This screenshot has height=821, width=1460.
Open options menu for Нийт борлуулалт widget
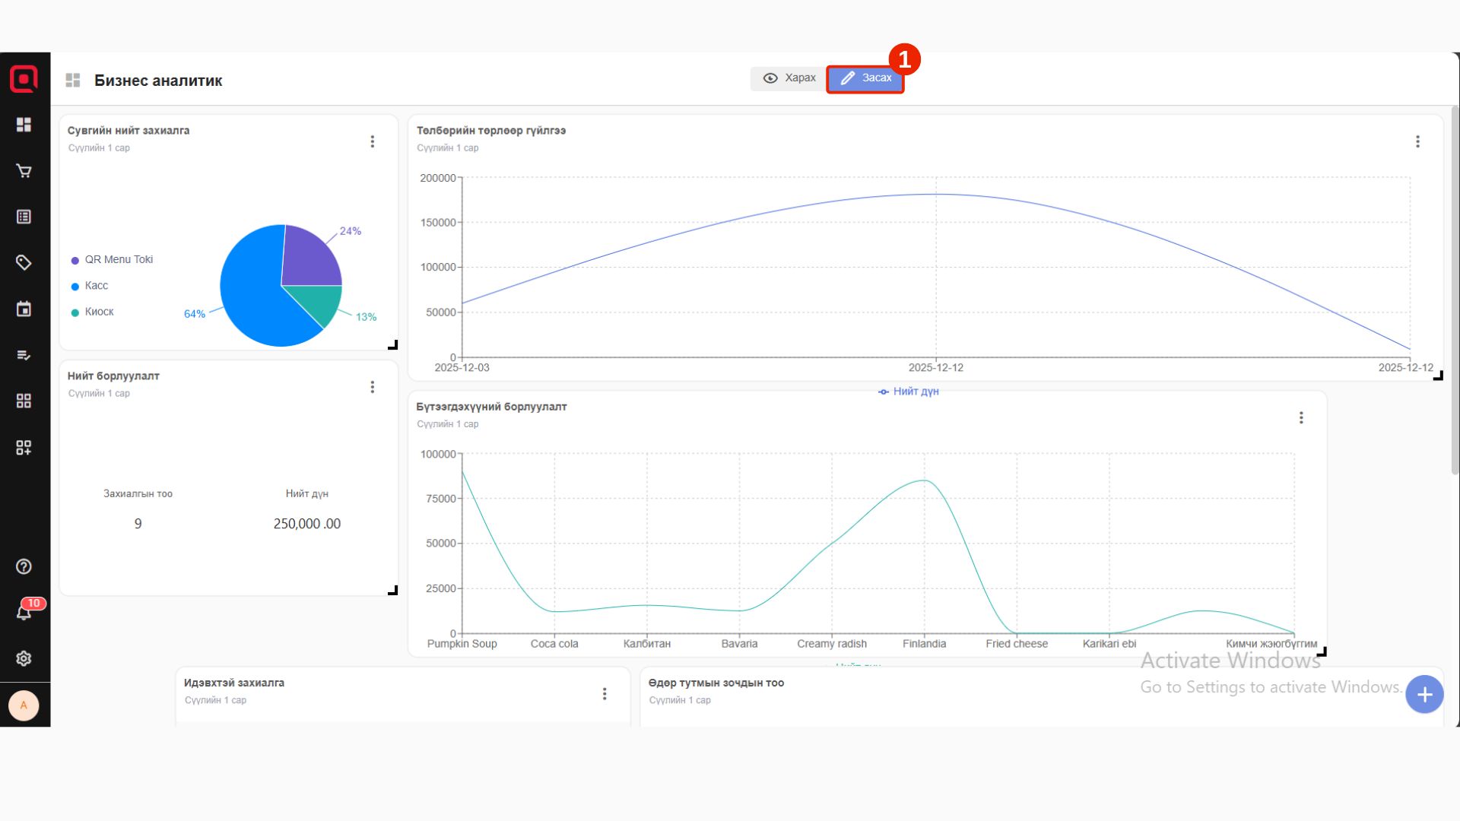click(x=373, y=387)
